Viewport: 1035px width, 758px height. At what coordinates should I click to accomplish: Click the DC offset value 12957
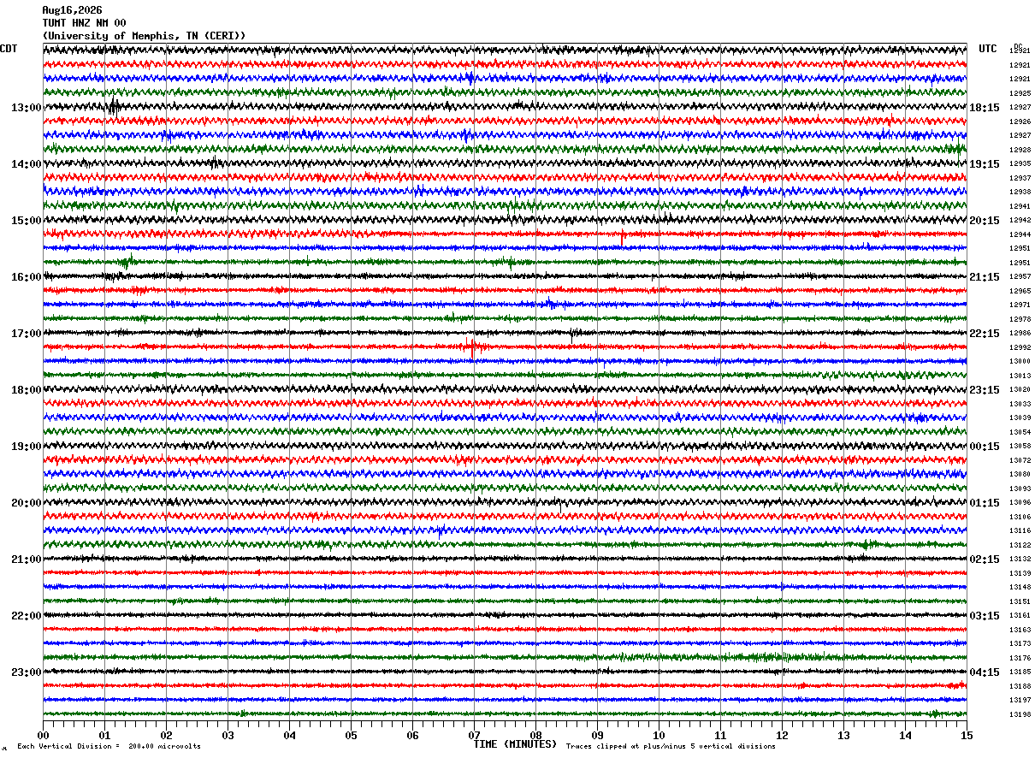point(1020,277)
